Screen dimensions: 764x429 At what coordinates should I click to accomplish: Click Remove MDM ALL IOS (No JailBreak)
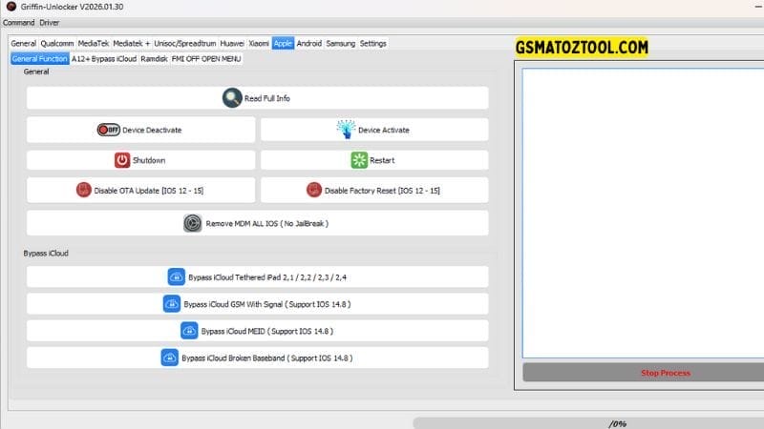pos(257,223)
